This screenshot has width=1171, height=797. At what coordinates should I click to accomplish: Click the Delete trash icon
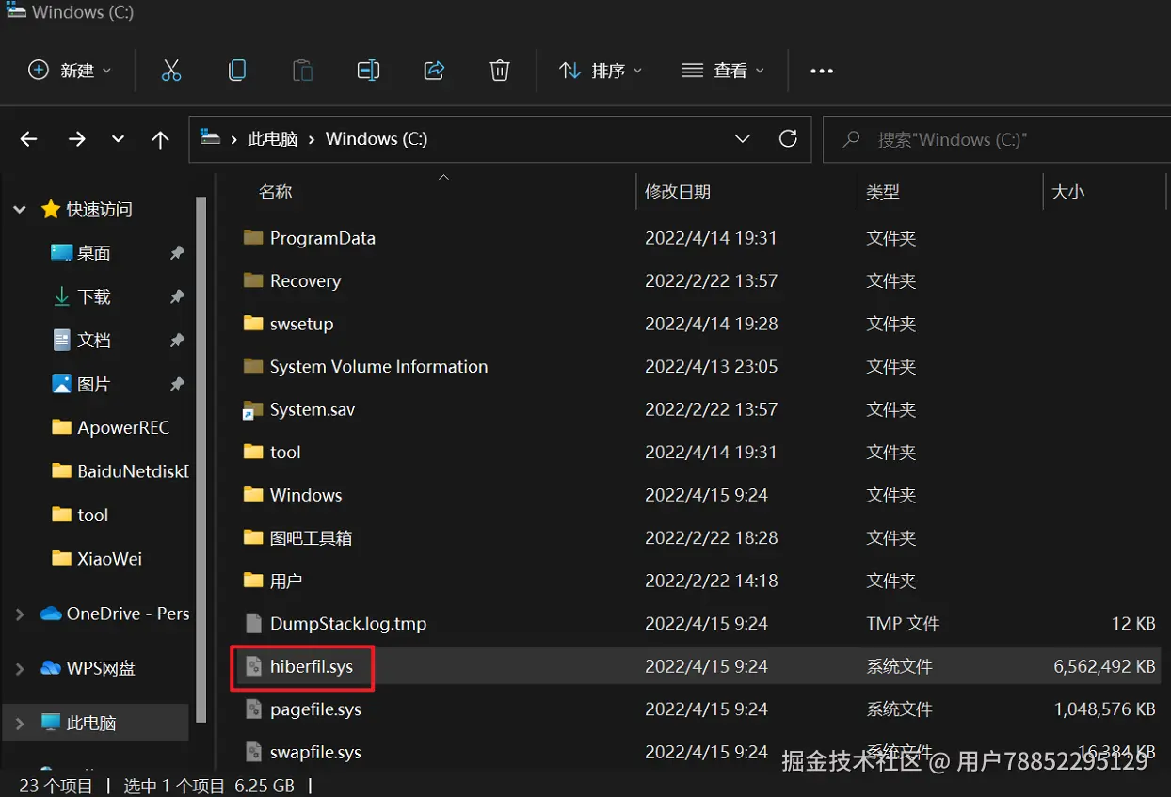click(x=499, y=70)
